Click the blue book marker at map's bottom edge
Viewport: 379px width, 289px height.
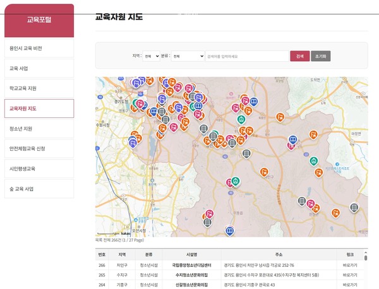point(229,231)
